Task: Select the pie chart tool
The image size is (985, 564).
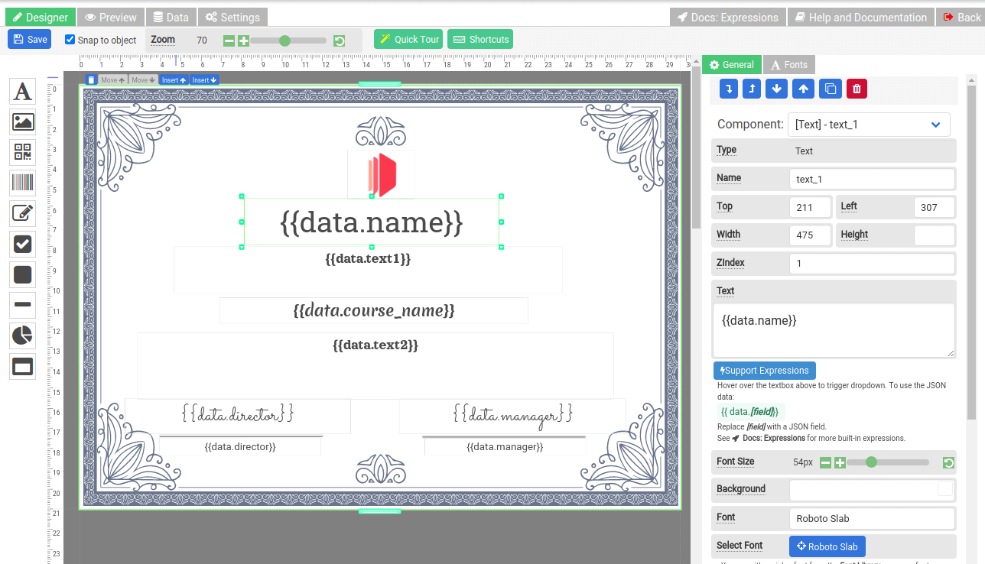Action: (x=23, y=335)
